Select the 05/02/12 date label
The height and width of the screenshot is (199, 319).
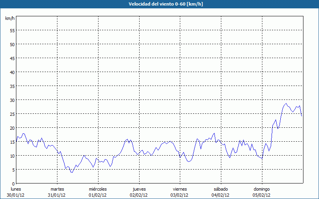(262, 195)
